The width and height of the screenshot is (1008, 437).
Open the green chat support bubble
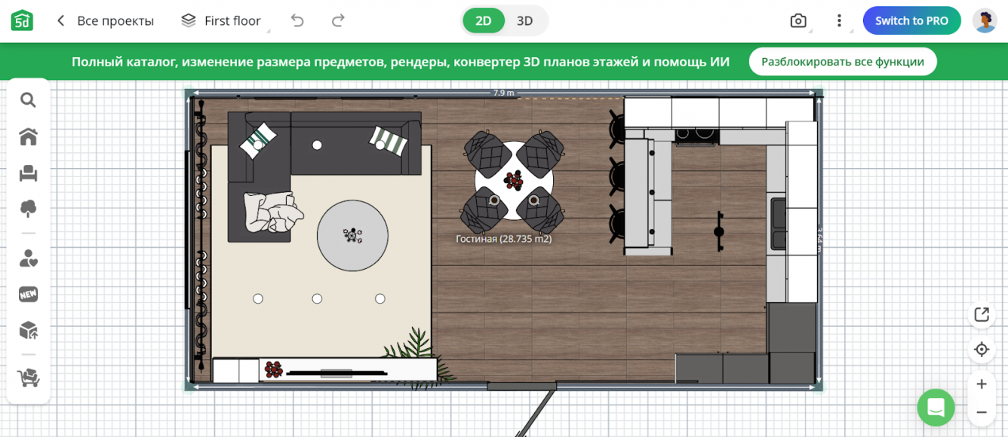(936, 408)
